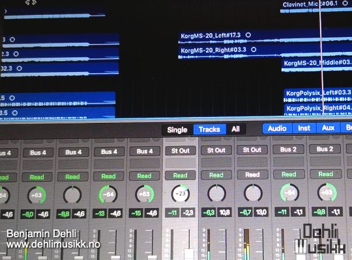Click the centered pan knob above the -6,3 readout

(x=216, y=193)
